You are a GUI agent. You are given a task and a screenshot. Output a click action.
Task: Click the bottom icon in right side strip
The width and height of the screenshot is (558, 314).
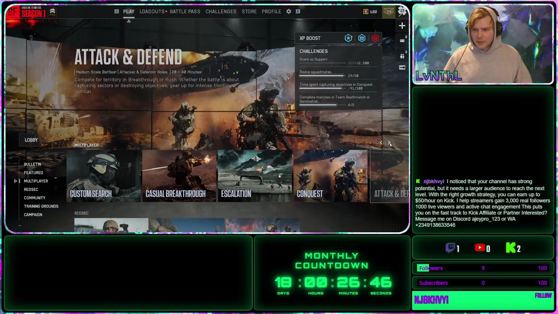tap(402, 68)
